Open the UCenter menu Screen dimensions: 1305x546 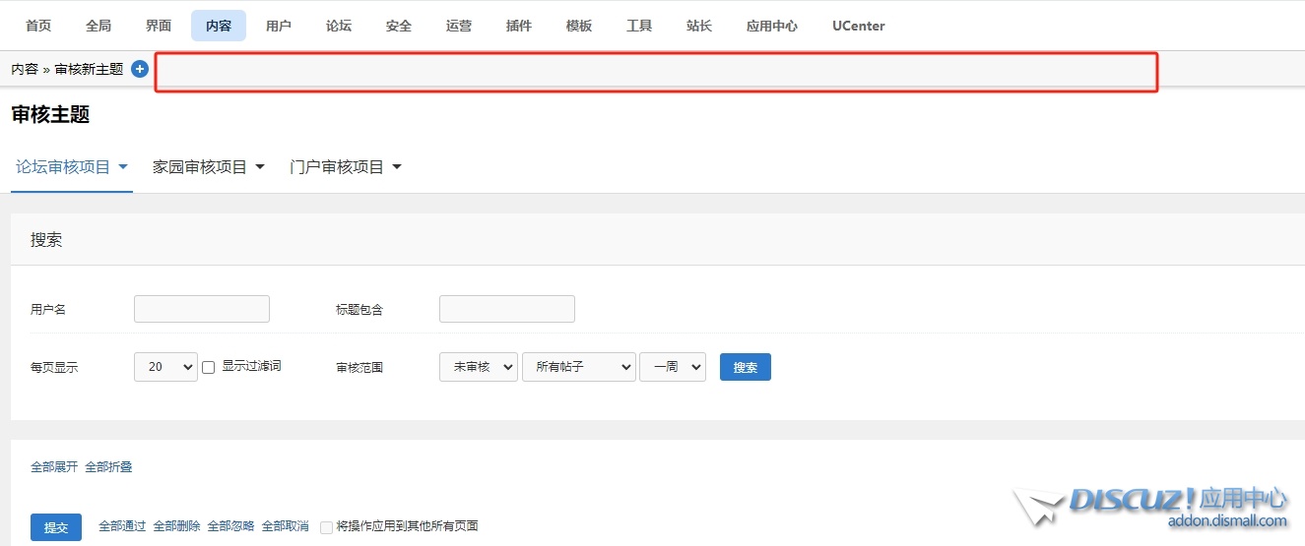tap(859, 26)
